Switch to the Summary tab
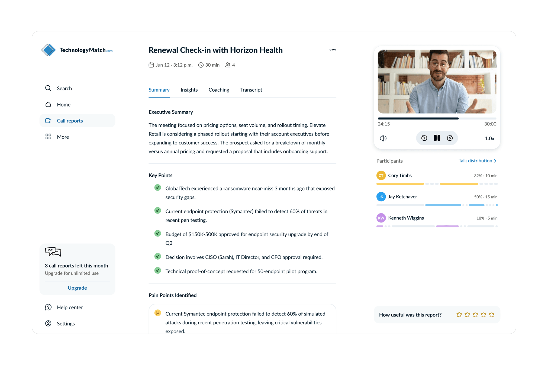548x365 pixels. pyautogui.click(x=159, y=90)
